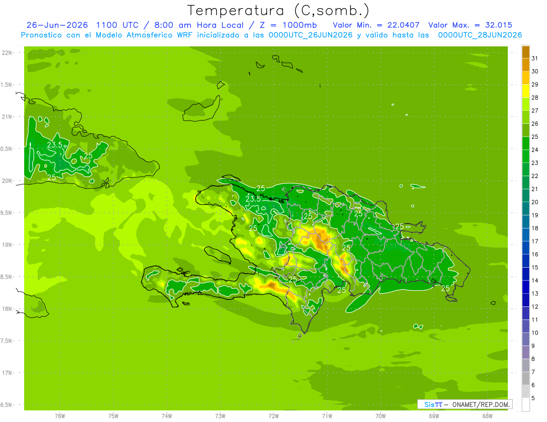Click the date "26-Jun-2026" in the header
547x422 pixels.
[57, 25]
